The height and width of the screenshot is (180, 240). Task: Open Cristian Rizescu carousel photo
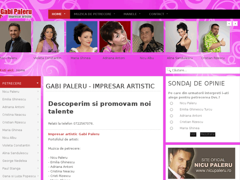214,37
